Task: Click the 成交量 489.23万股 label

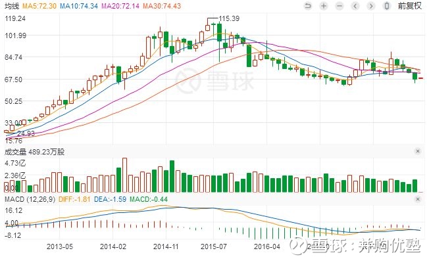Action: 35,152
